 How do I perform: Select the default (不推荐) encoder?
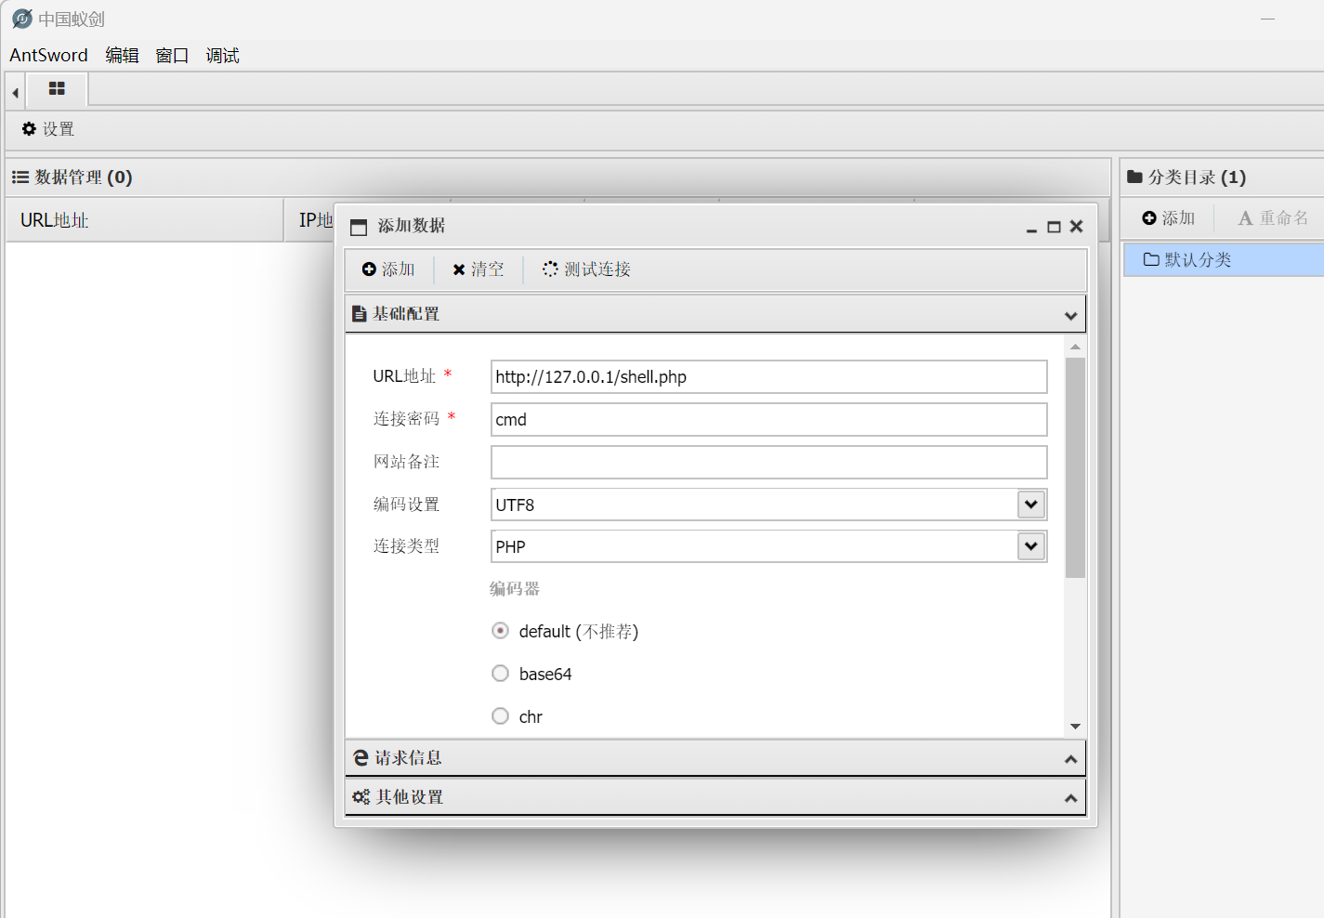point(500,631)
